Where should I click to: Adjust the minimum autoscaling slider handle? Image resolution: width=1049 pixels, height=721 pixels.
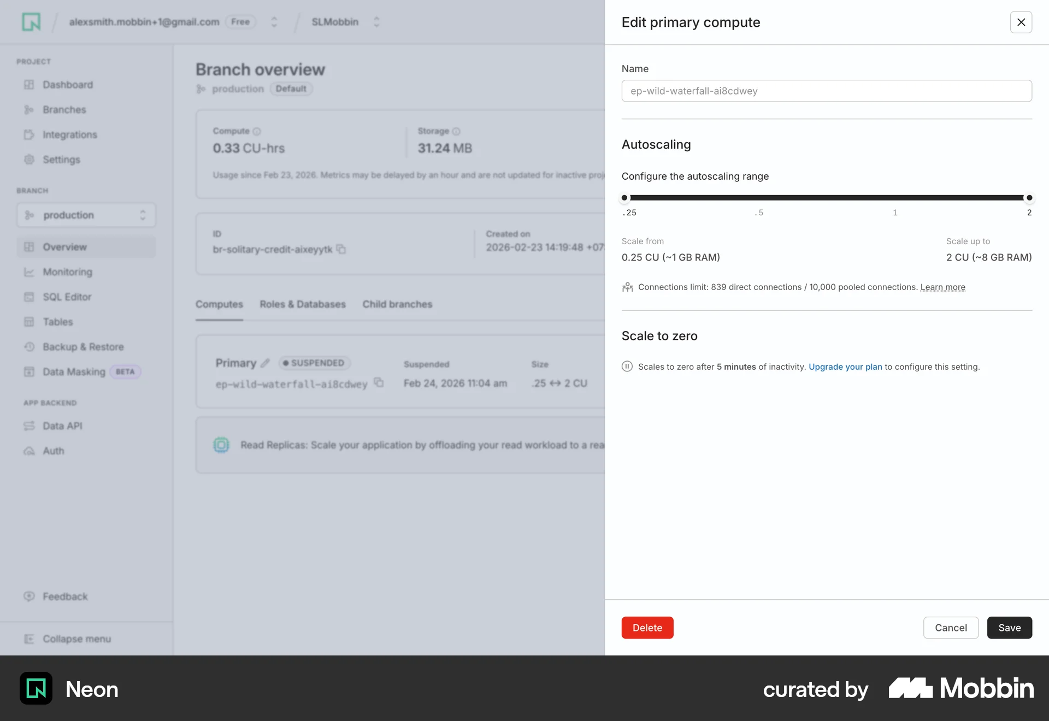(624, 198)
